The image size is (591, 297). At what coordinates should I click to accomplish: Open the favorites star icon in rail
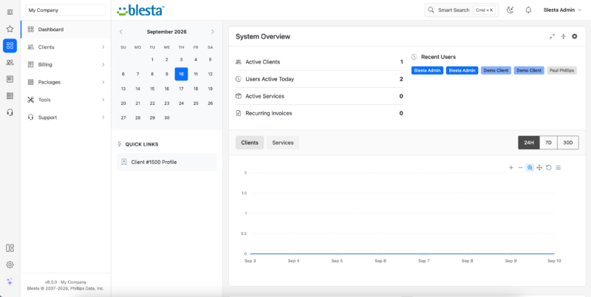(10, 29)
